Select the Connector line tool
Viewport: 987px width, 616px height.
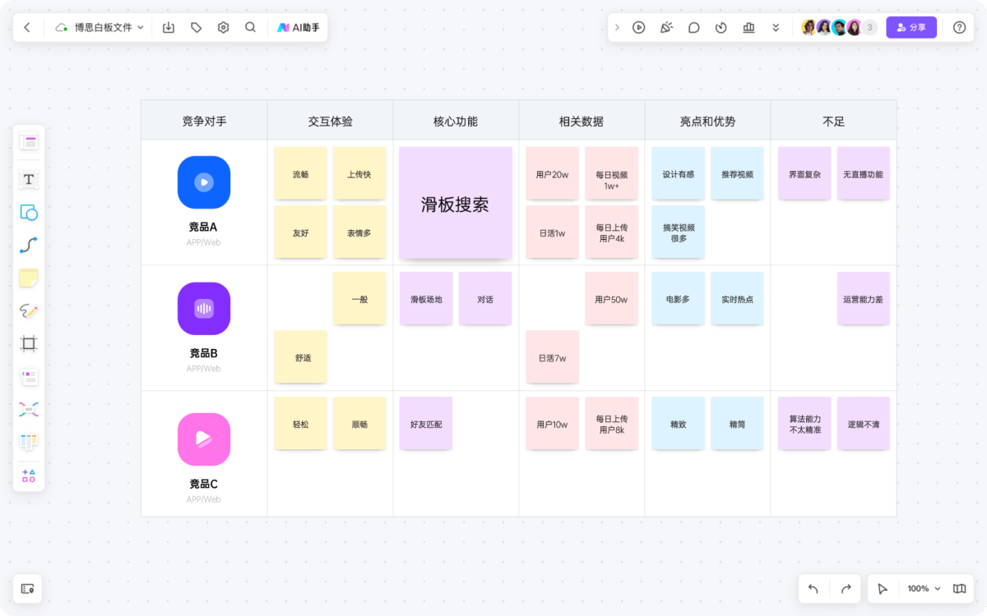click(x=28, y=245)
